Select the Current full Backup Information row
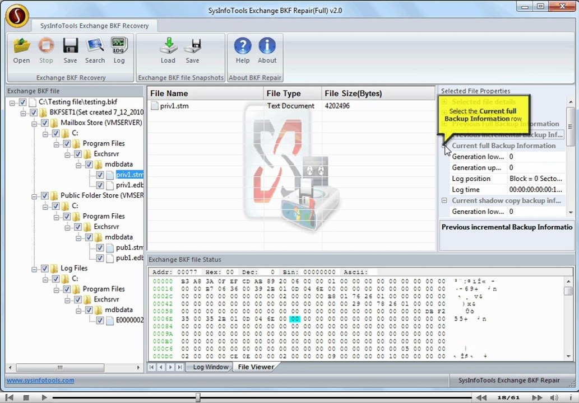 503,146
